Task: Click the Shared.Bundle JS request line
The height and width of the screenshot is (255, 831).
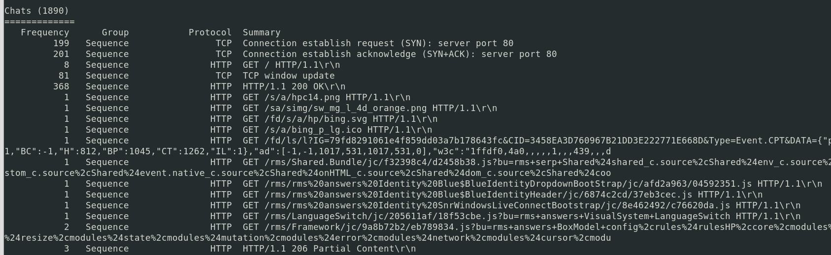Action: (493, 162)
